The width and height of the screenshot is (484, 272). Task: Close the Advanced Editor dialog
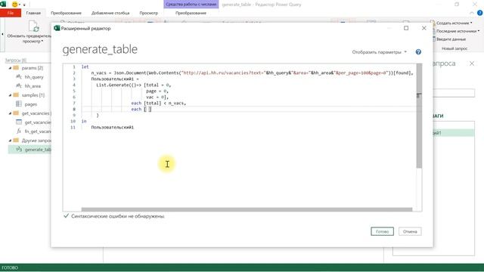tap(424, 28)
